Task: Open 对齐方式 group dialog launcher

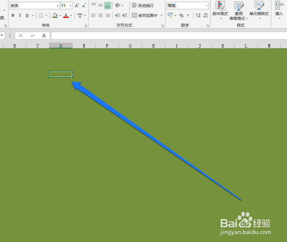Action: tap(163, 26)
